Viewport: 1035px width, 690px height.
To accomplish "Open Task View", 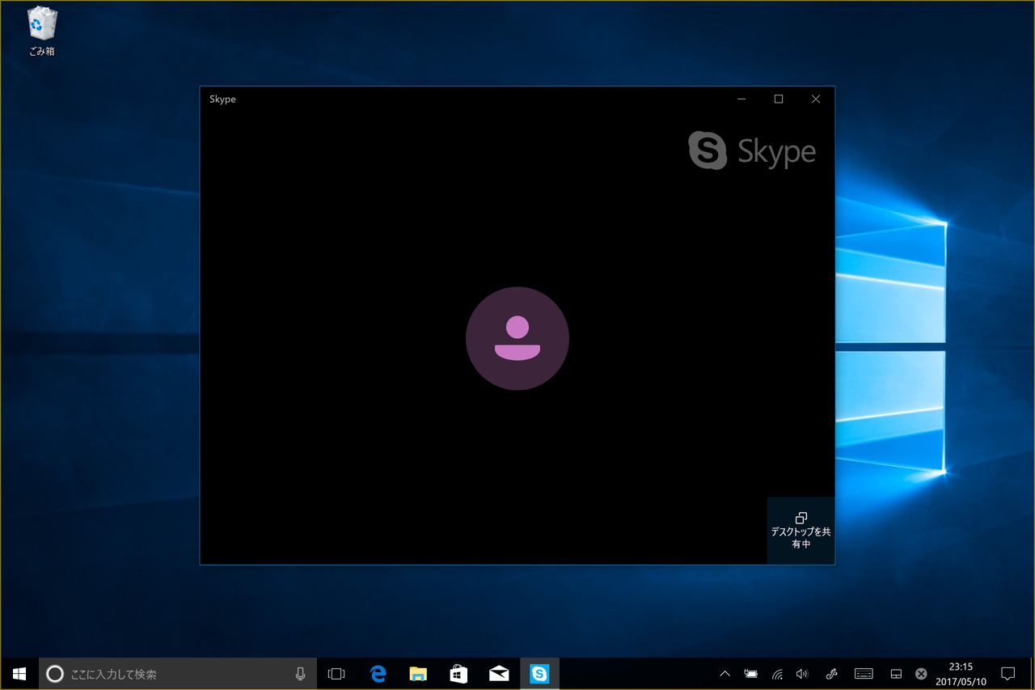I will tap(336, 673).
